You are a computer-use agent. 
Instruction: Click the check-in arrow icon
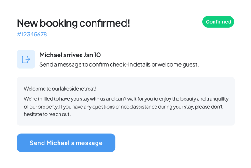[x=26, y=59]
